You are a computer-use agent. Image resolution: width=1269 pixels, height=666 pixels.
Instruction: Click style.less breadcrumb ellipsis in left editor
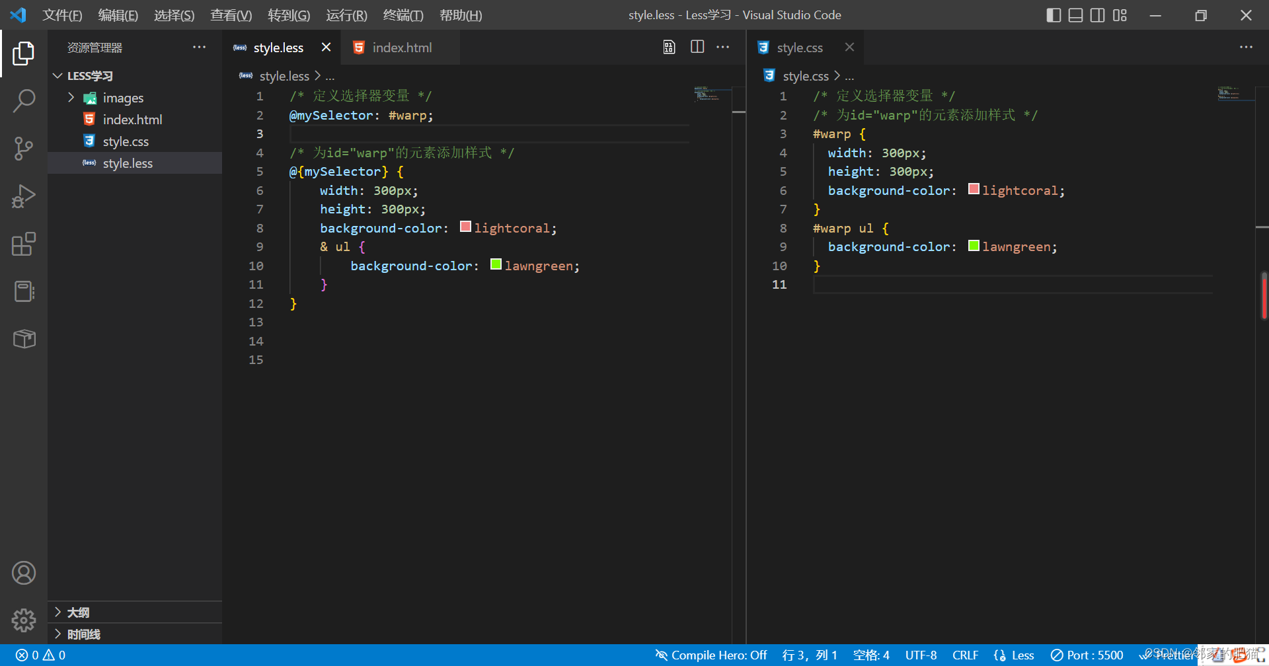pyautogui.click(x=330, y=77)
